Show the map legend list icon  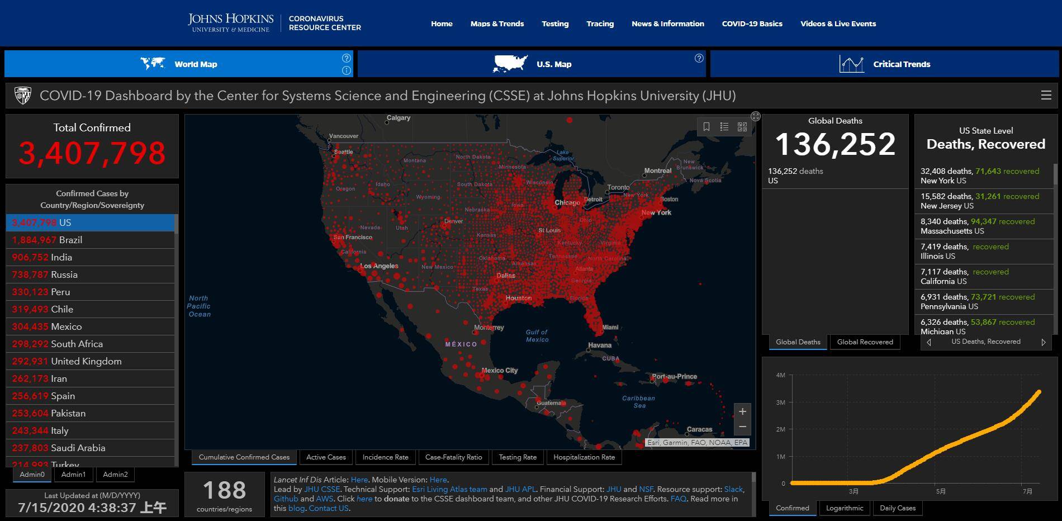pos(724,127)
